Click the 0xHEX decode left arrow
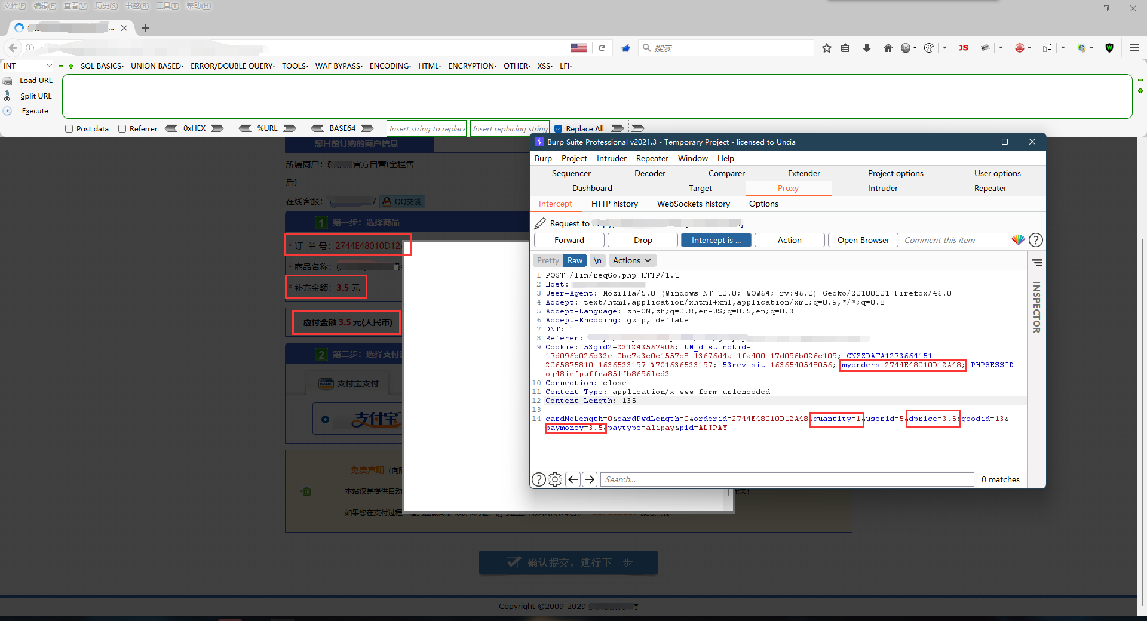The width and height of the screenshot is (1147, 621). point(171,128)
